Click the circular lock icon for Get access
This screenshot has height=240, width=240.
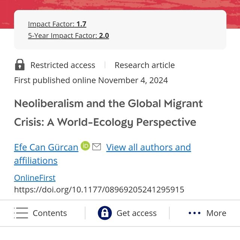pos(105,213)
